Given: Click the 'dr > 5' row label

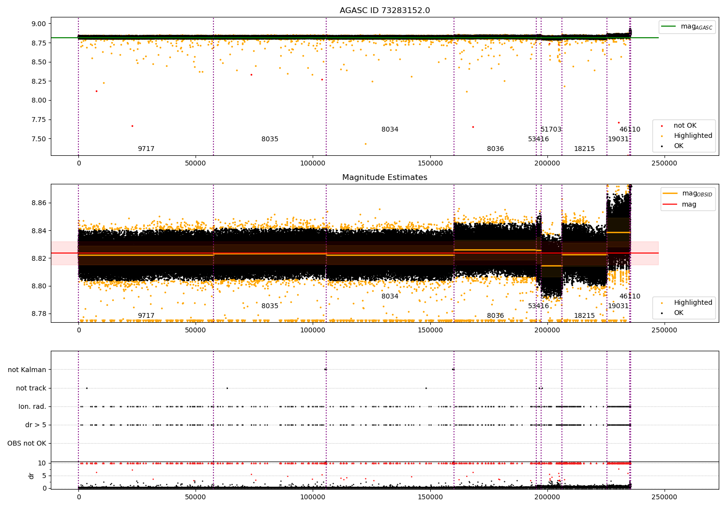Looking at the screenshot, I should pos(36,425).
